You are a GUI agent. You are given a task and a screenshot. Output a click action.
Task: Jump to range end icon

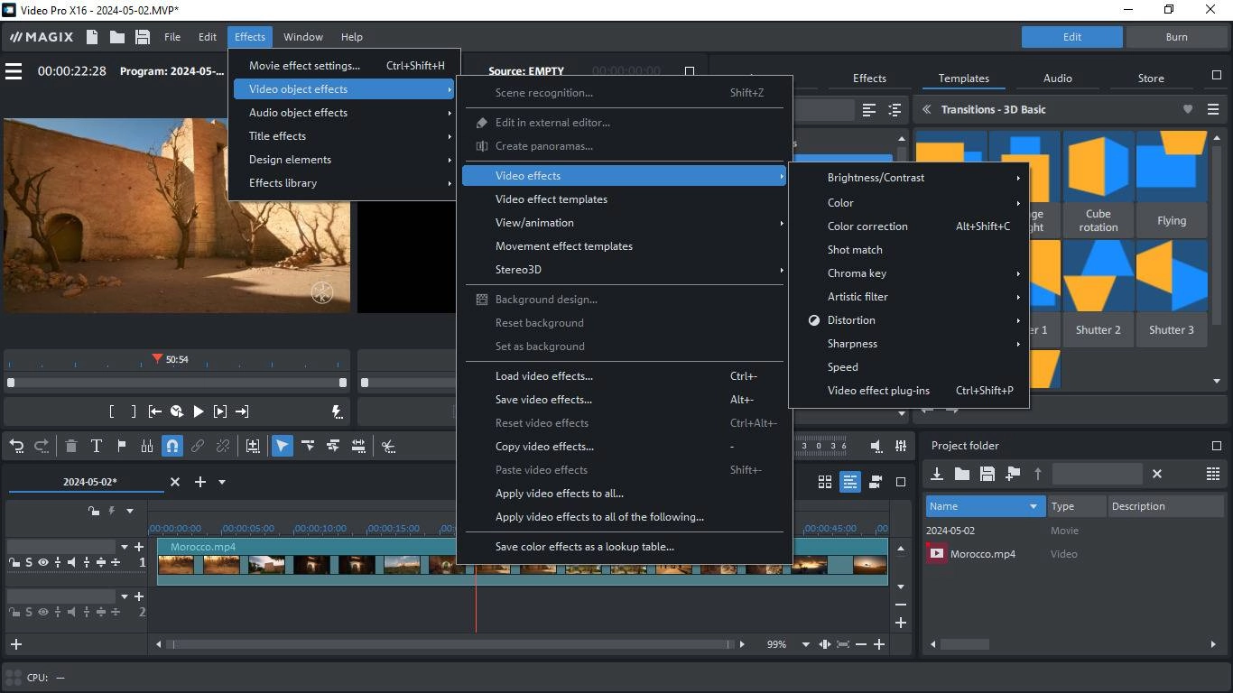pos(242,411)
